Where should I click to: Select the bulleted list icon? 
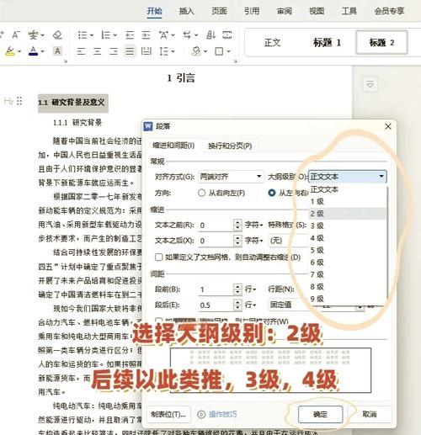tap(83, 35)
